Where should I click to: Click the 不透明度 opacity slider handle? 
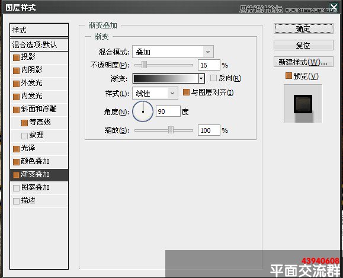point(144,65)
